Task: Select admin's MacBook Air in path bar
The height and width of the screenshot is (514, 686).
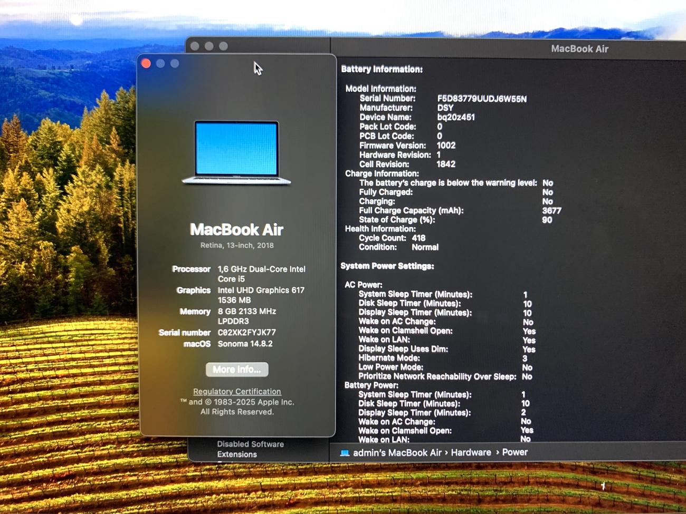Action: click(x=397, y=453)
